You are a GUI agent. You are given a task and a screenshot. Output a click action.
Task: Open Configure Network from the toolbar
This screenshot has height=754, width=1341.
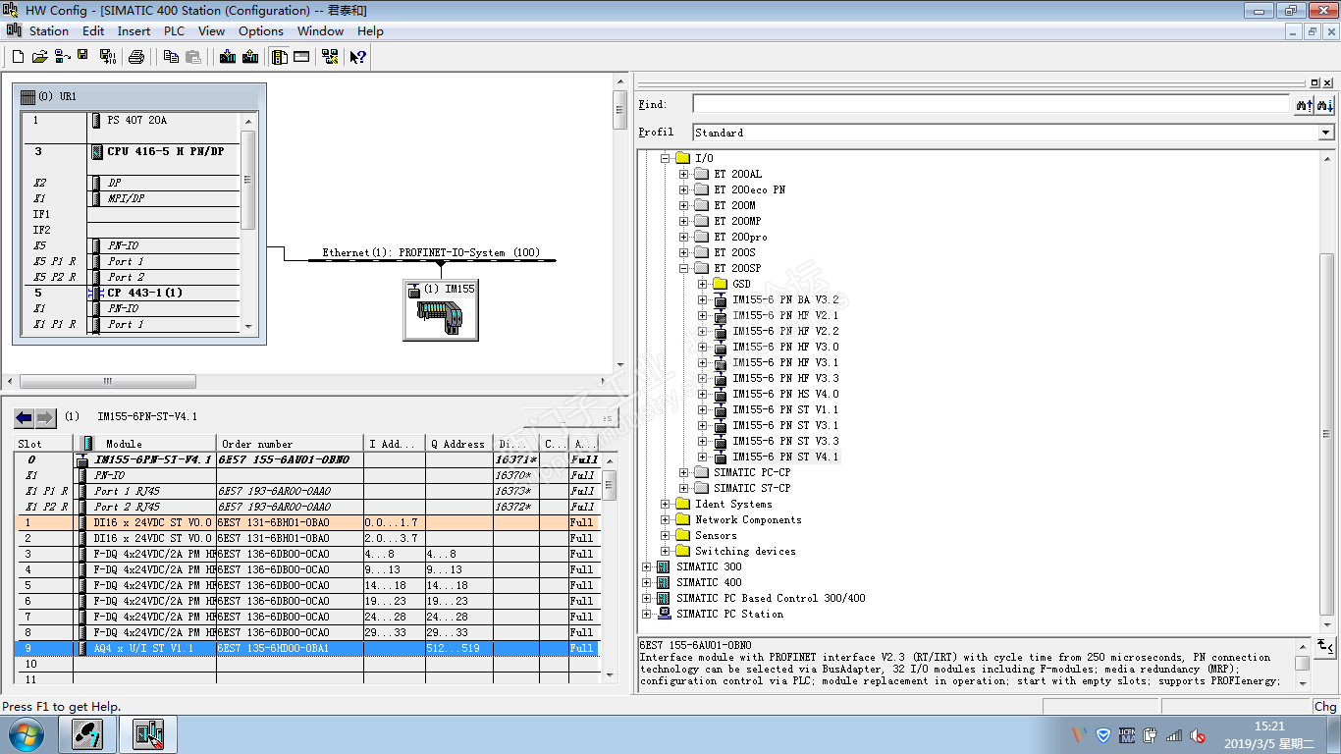click(332, 57)
